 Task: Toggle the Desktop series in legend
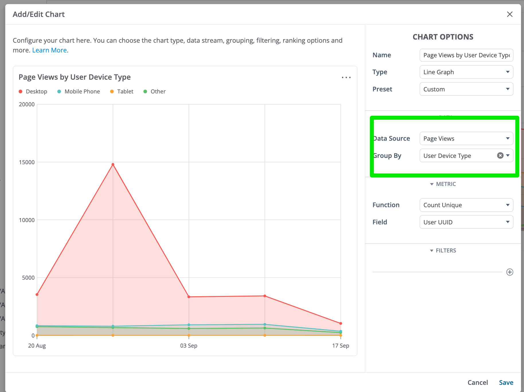point(33,91)
